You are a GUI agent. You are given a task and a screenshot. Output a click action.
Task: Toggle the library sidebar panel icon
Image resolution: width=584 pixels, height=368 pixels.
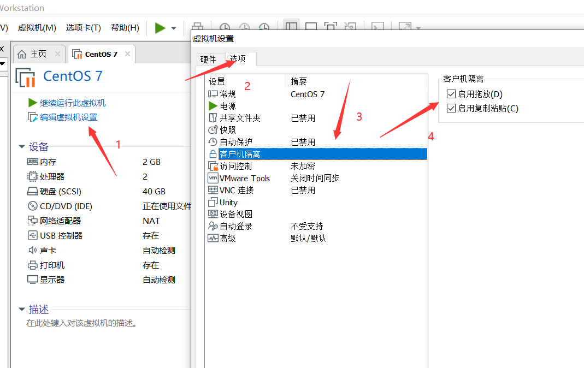pyautogui.click(x=291, y=26)
